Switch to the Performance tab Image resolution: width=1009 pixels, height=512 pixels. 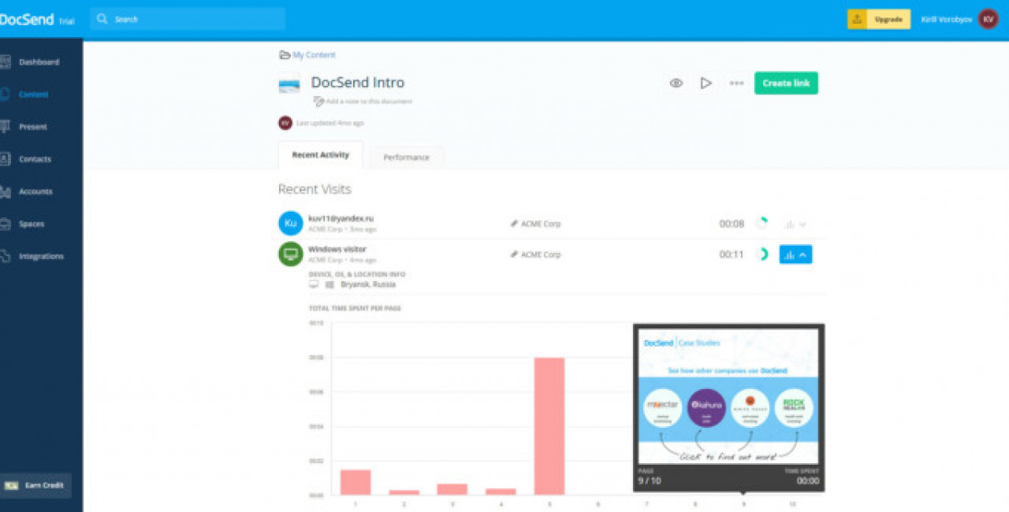tap(407, 158)
